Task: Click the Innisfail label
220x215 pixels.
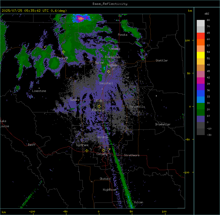Action: (x=106, y=83)
